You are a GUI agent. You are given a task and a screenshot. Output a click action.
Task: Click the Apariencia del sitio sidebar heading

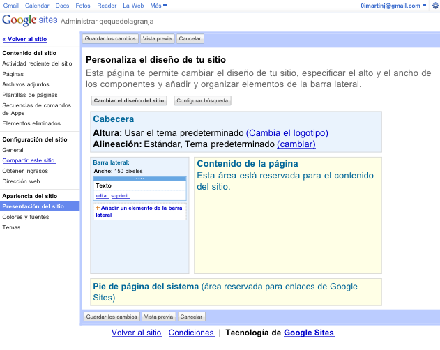[30, 196]
